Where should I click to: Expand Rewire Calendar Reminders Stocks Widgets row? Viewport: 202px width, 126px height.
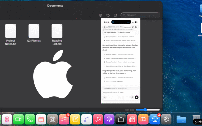(x=121, y=58)
